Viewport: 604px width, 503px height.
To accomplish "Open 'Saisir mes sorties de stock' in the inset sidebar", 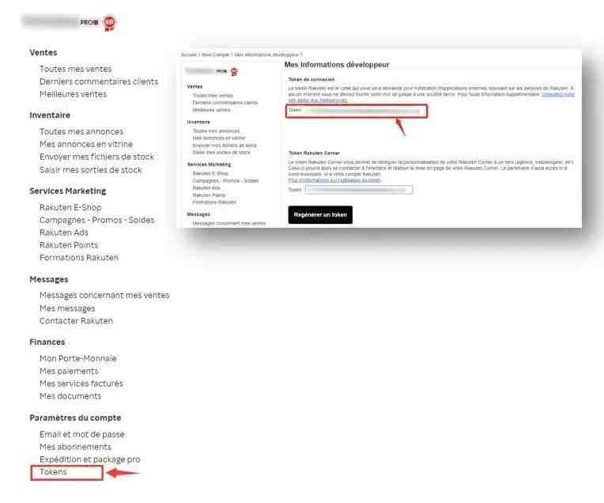I will 221,153.
